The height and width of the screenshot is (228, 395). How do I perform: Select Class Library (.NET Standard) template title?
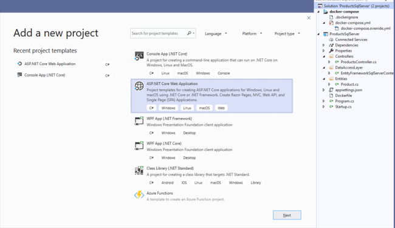[x=170, y=168]
